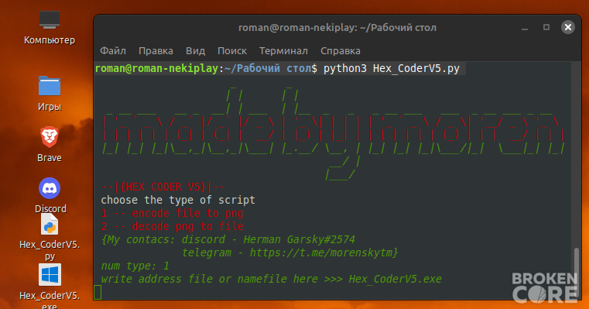Close the terminal window
The image size is (589, 309).
coord(568,27)
